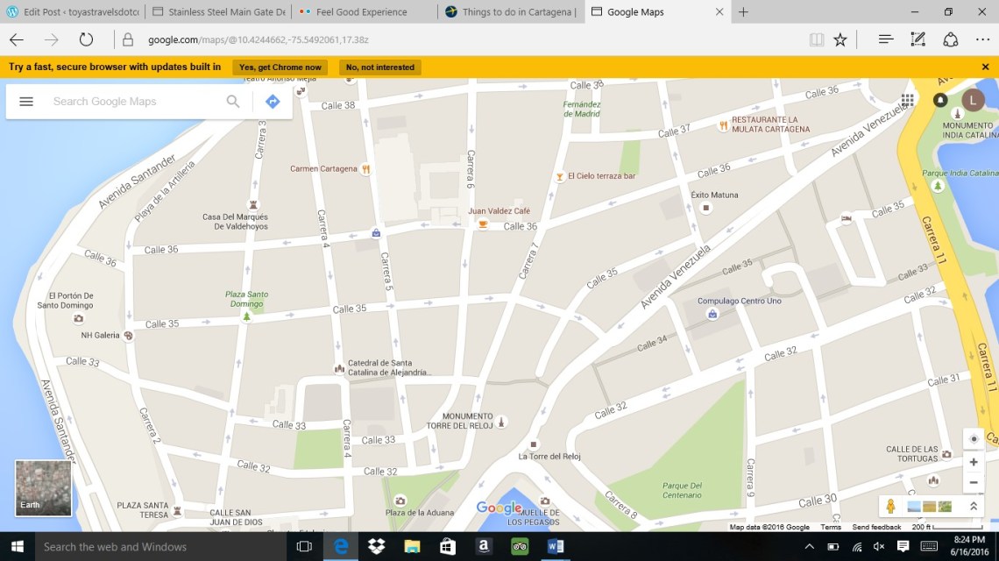Viewport: 999px width, 561px height.
Task: Click the directions diamond icon next to search
Action: [x=272, y=101]
